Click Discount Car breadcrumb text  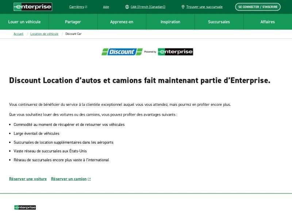click(73, 34)
